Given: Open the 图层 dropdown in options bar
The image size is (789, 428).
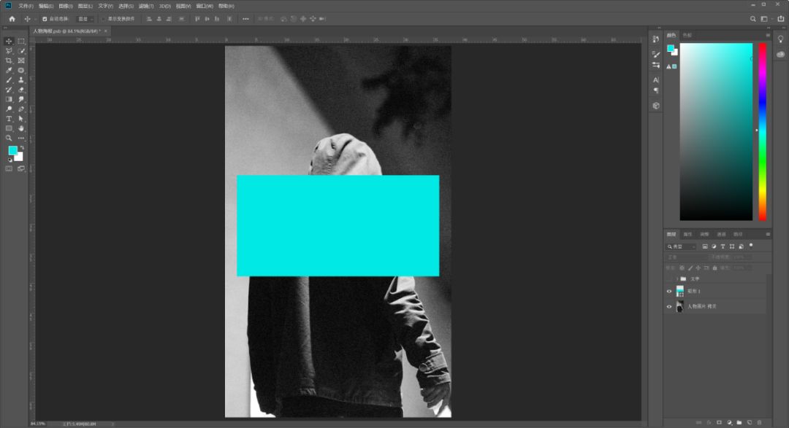Looking at the screenshot, I should pos(85,19).
